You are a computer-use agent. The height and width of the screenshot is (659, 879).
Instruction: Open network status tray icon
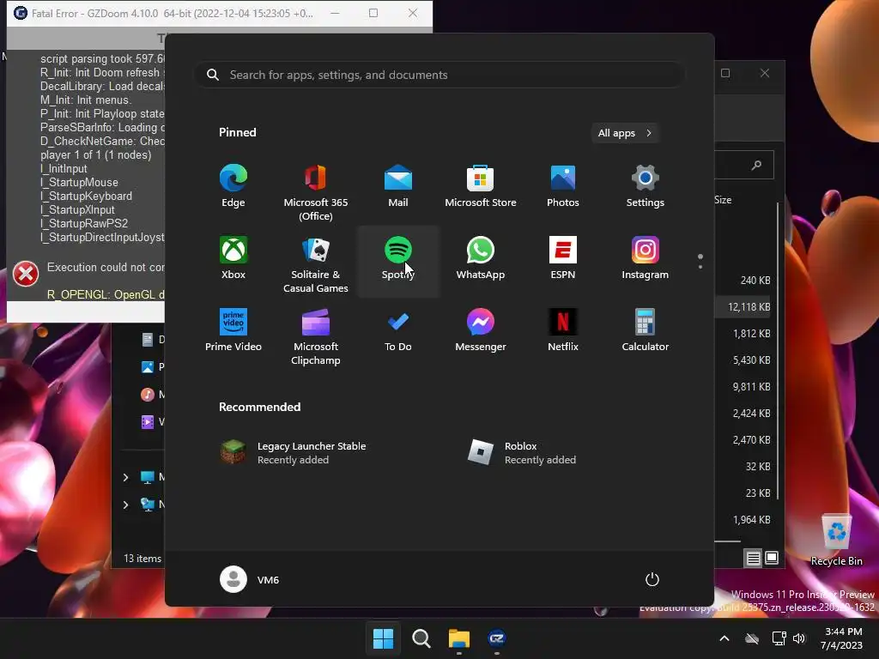click(x=779, y=638)
